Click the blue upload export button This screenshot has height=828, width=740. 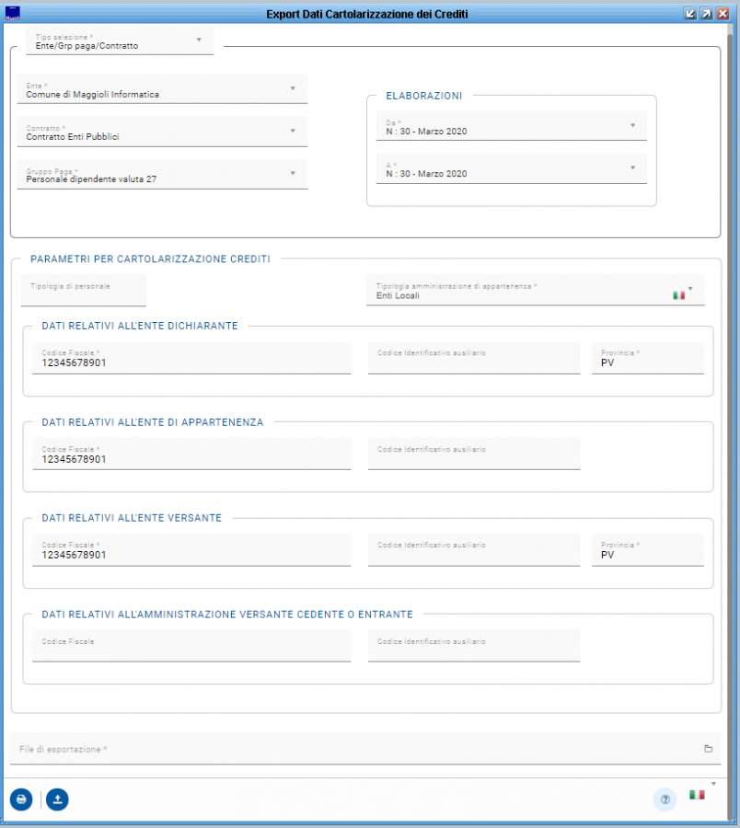point(57,799)
